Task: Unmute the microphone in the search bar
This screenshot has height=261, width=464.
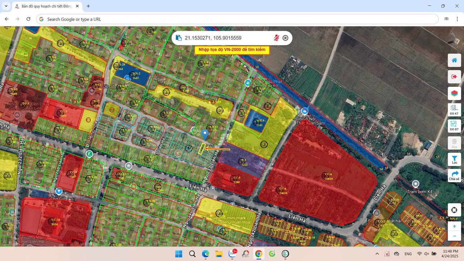Action: (276, 38)
